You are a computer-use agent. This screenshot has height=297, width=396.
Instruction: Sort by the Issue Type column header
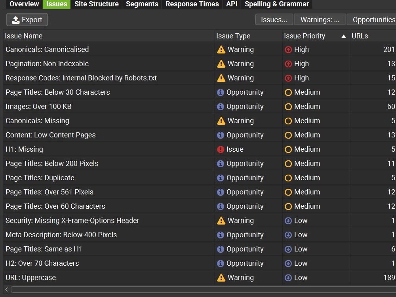click(248, 36)
